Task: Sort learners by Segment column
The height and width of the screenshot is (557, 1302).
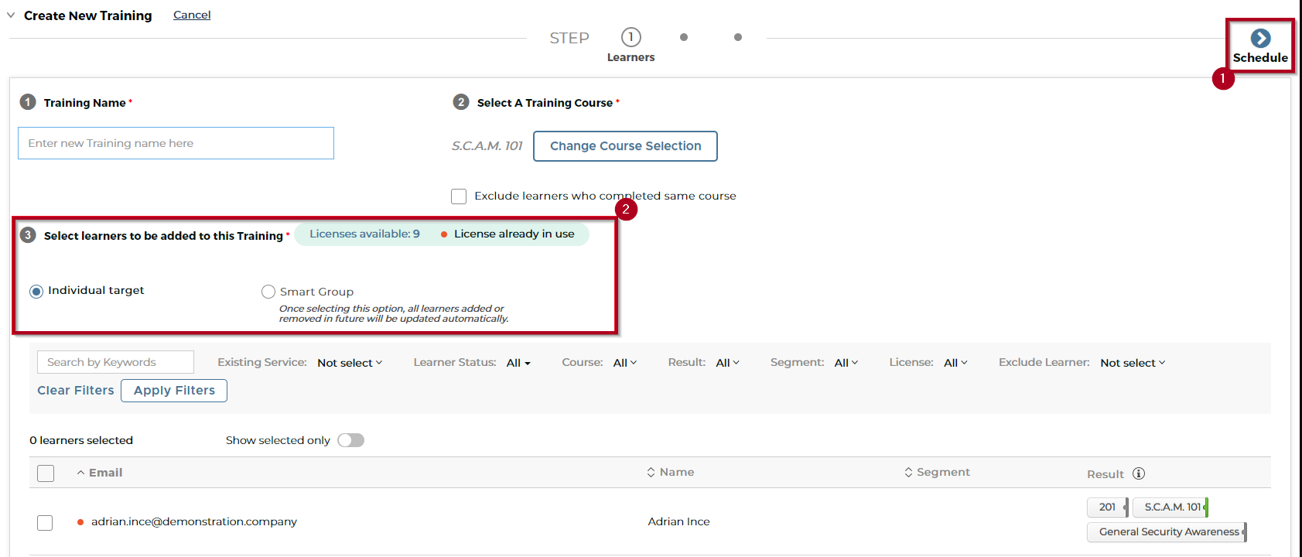Action: [937, 472]
